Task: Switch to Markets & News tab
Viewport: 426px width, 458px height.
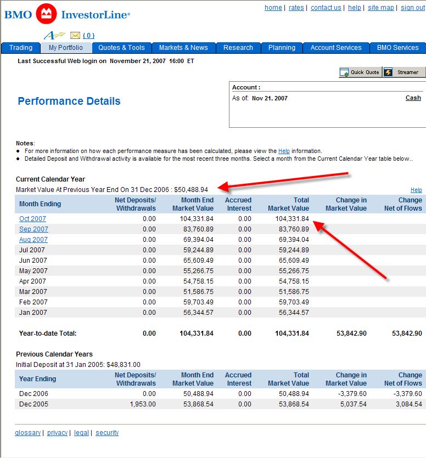Action: pyautogui.click(x=183, y=48)
